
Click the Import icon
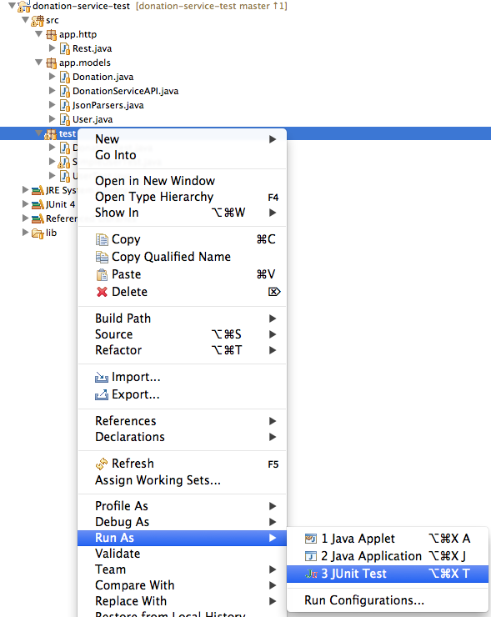102,377
